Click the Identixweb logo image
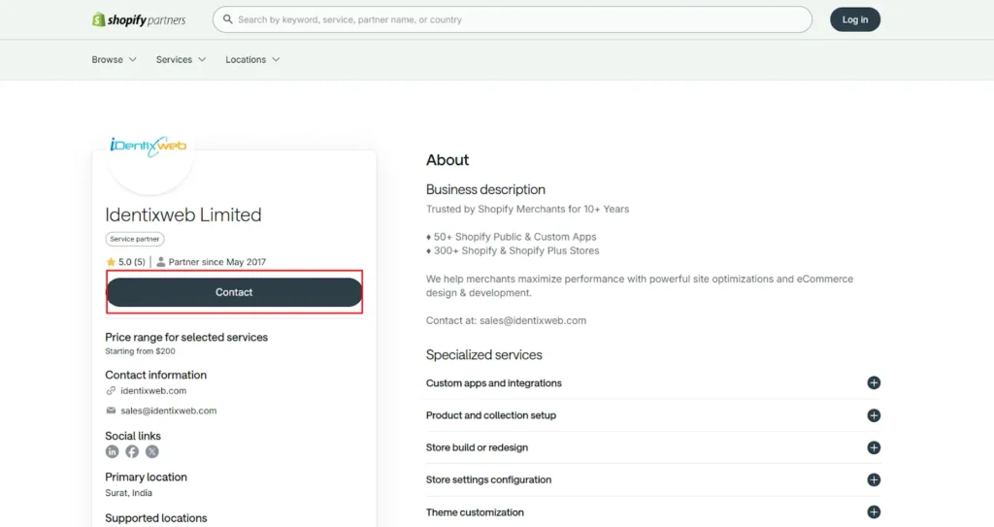The image size is (994, 527). point(149,147)
